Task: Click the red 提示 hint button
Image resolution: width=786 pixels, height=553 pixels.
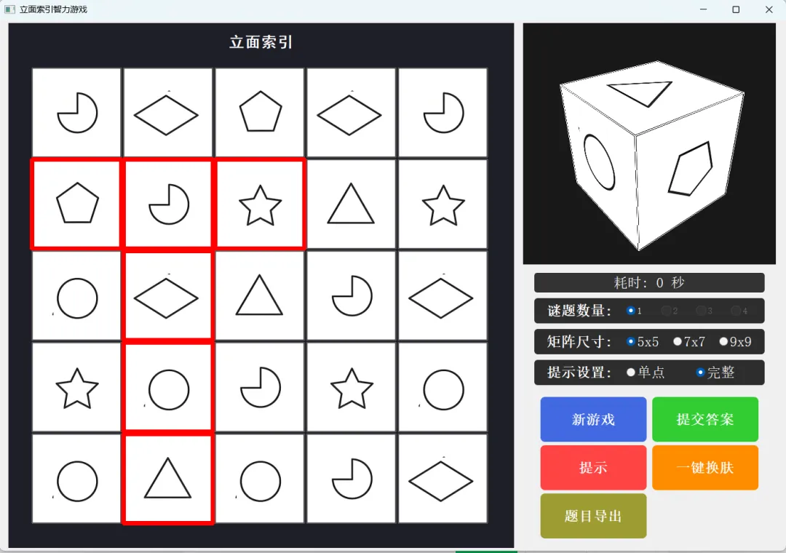Action: click(x=594, y=467)
